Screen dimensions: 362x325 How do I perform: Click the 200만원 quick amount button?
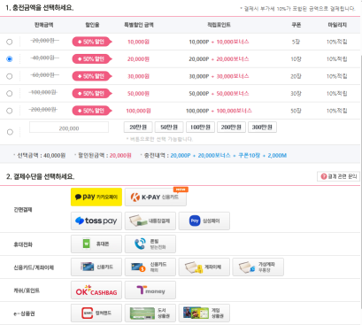click(231, 128)
